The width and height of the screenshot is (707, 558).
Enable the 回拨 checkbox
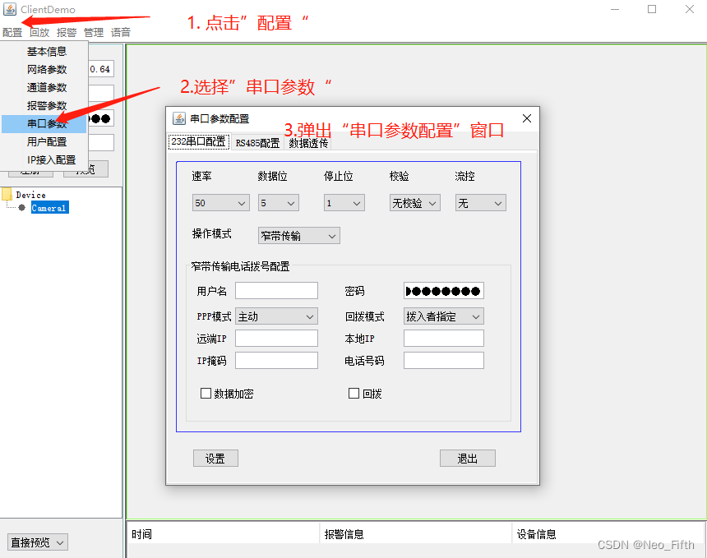[353, 393]
